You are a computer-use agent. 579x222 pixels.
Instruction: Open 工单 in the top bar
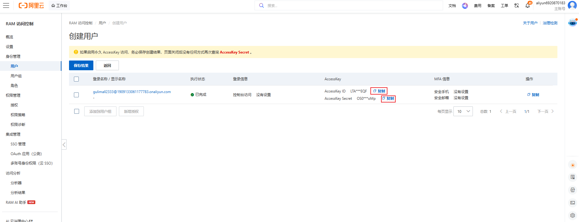[504, 5]
